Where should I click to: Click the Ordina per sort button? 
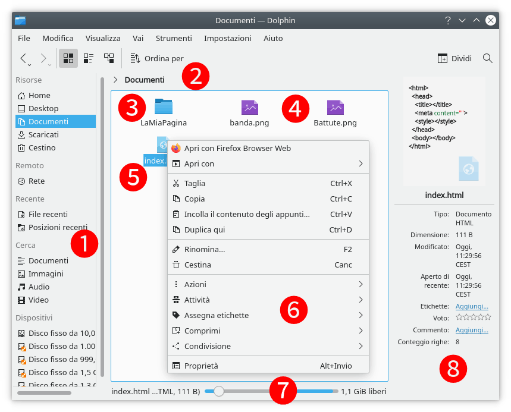157,58
